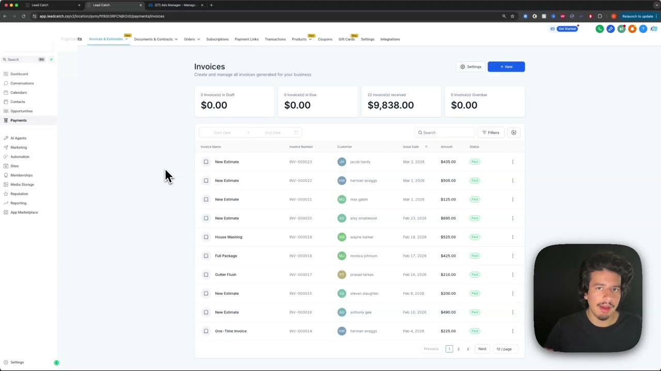Open the blue question mark help icon

643,29
